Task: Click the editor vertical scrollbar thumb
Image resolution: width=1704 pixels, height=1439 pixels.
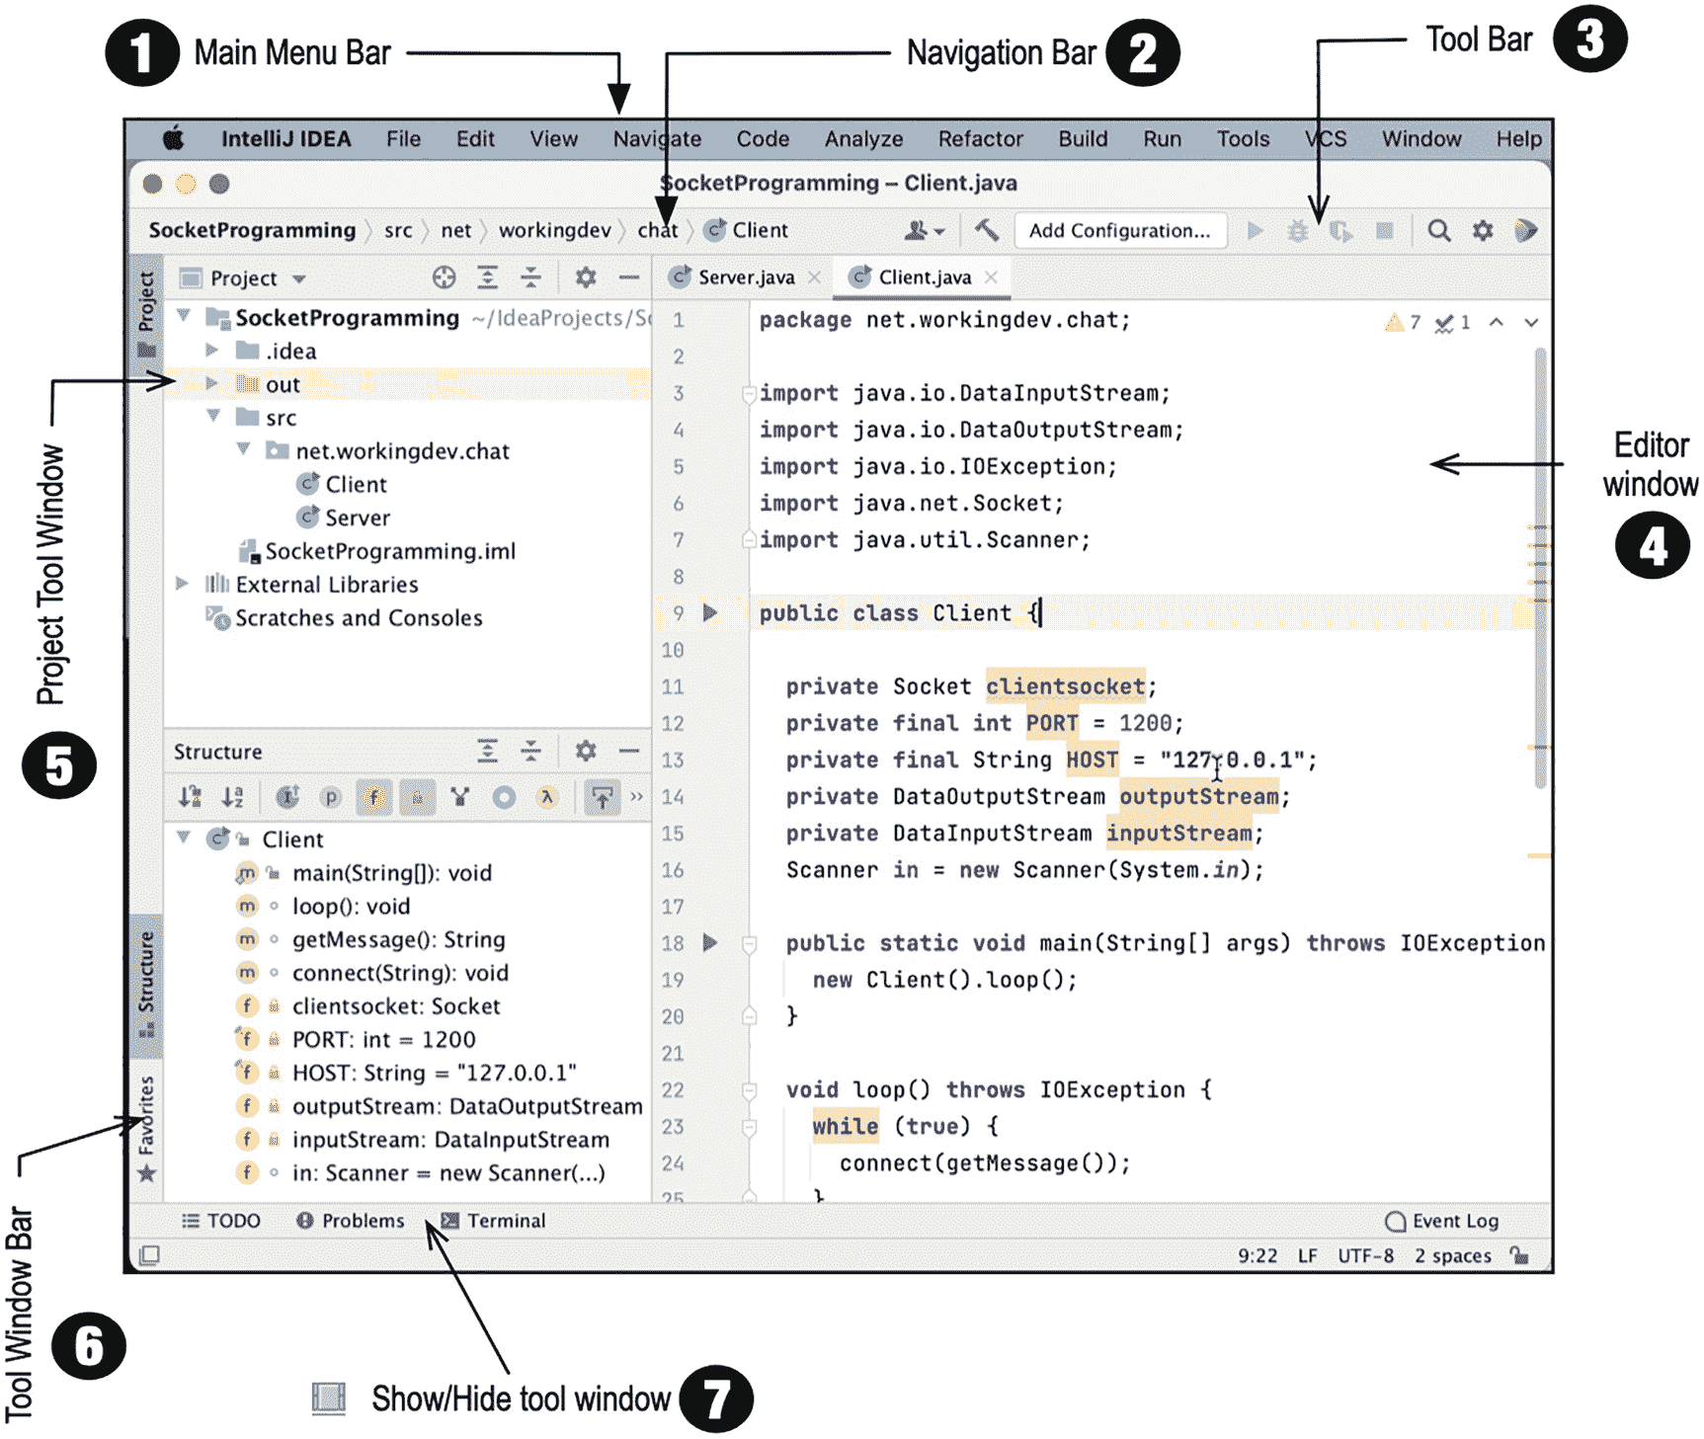Action: (x=1540, y=568)
